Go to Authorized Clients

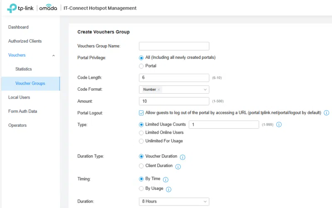coord(25,41)
